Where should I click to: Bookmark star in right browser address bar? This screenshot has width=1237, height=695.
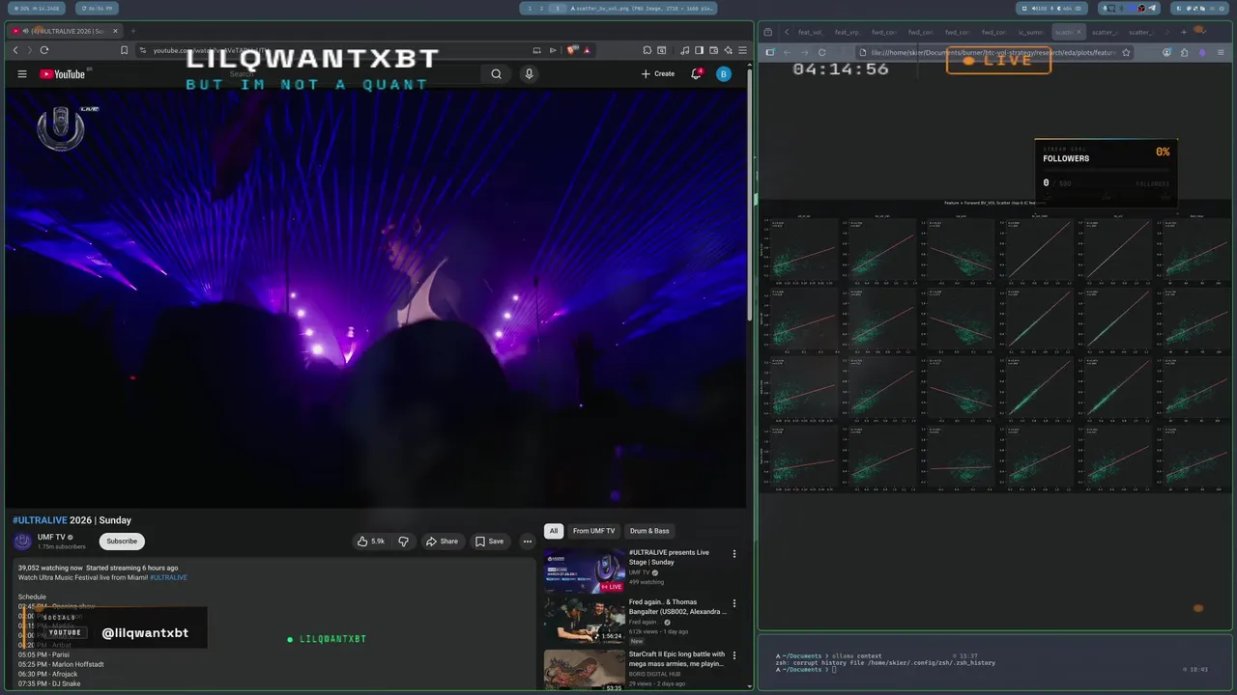[x=1126, y=52]
